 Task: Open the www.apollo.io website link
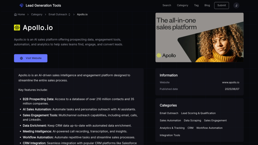click(230, 82)
